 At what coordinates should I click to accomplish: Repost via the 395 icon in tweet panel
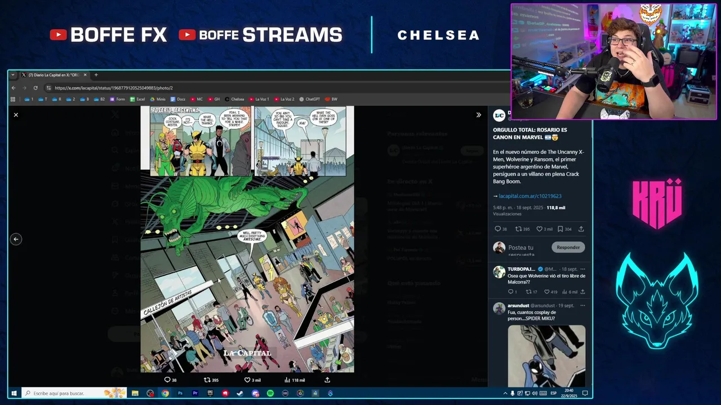(522, 229)
